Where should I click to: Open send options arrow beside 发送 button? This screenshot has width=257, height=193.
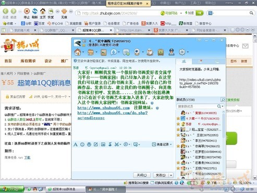coord(171,175)
